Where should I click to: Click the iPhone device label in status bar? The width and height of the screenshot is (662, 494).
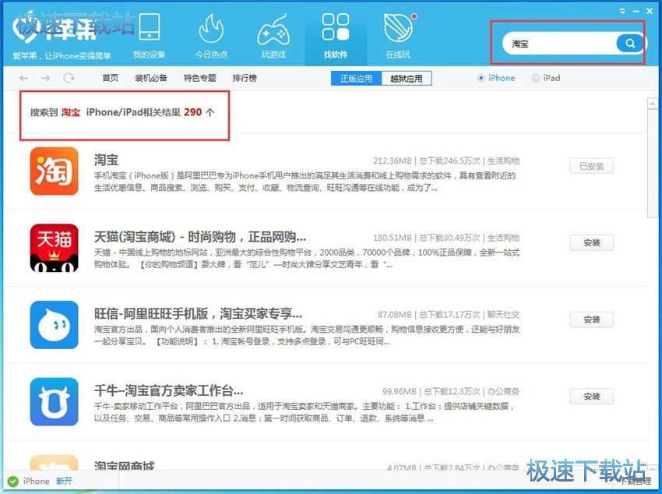click(x=36, y=481)
